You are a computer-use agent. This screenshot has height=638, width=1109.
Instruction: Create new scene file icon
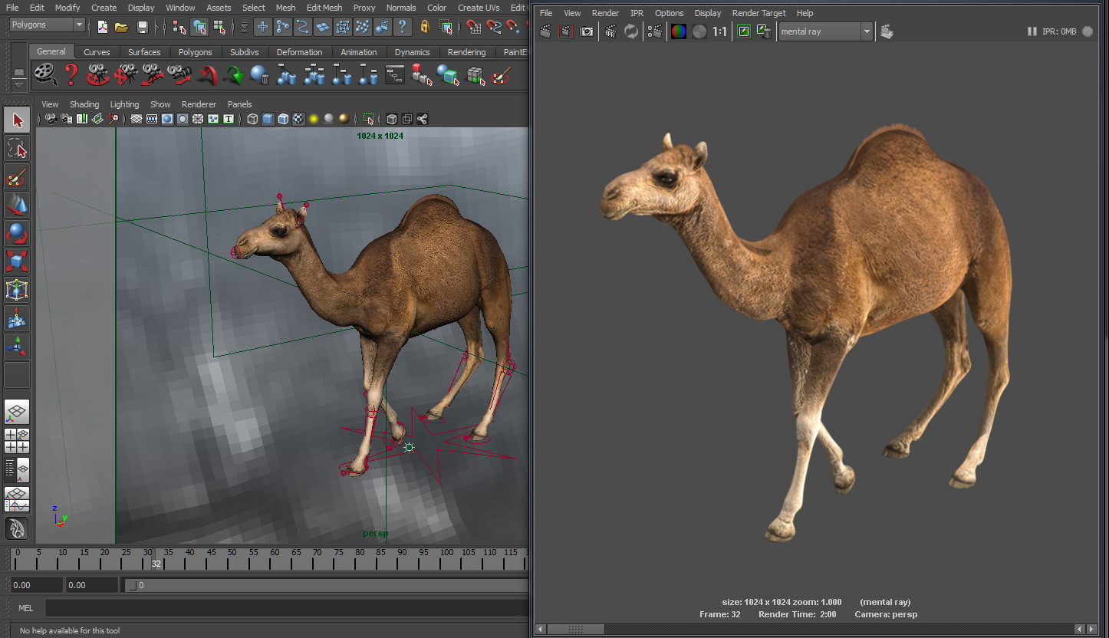102,27
